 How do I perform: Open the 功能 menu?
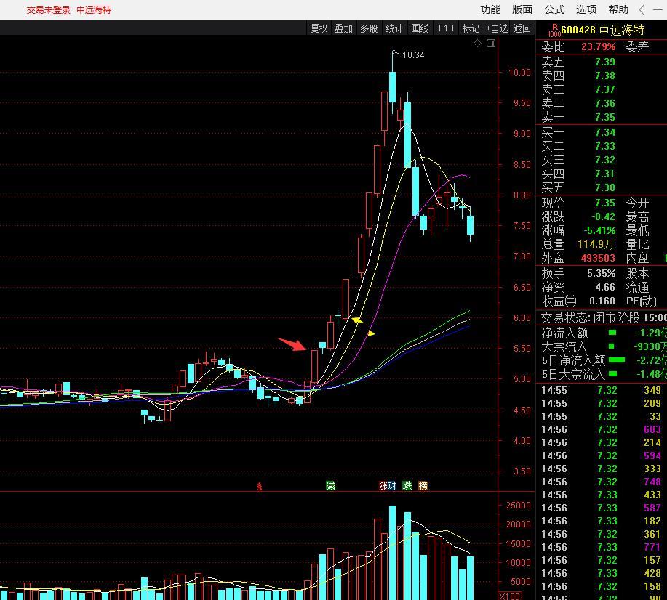click(x=490, y=9)
